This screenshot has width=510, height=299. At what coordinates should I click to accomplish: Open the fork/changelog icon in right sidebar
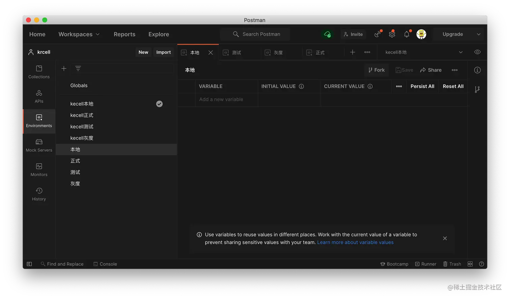[477, 89]
